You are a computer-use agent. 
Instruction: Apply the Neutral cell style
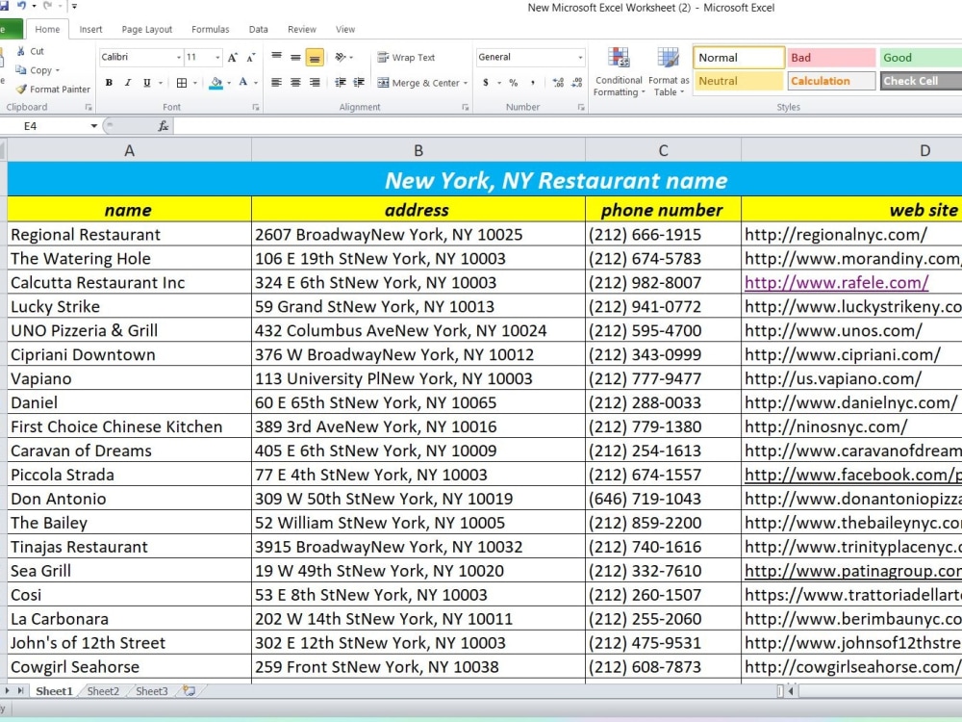pos(739,81)
